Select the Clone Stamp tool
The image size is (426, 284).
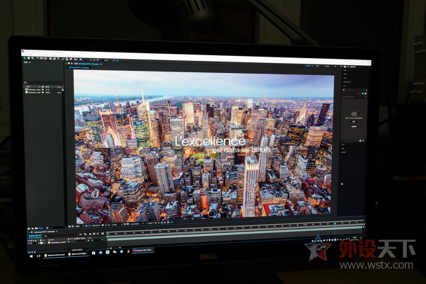(67, 59)
